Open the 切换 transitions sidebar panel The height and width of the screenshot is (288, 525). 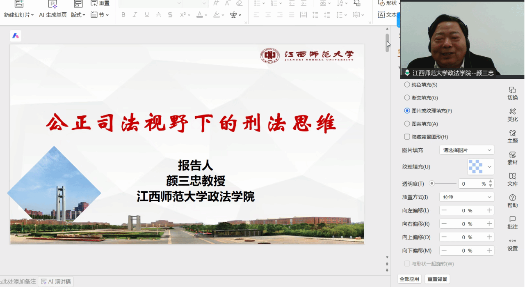click(512, 93)
